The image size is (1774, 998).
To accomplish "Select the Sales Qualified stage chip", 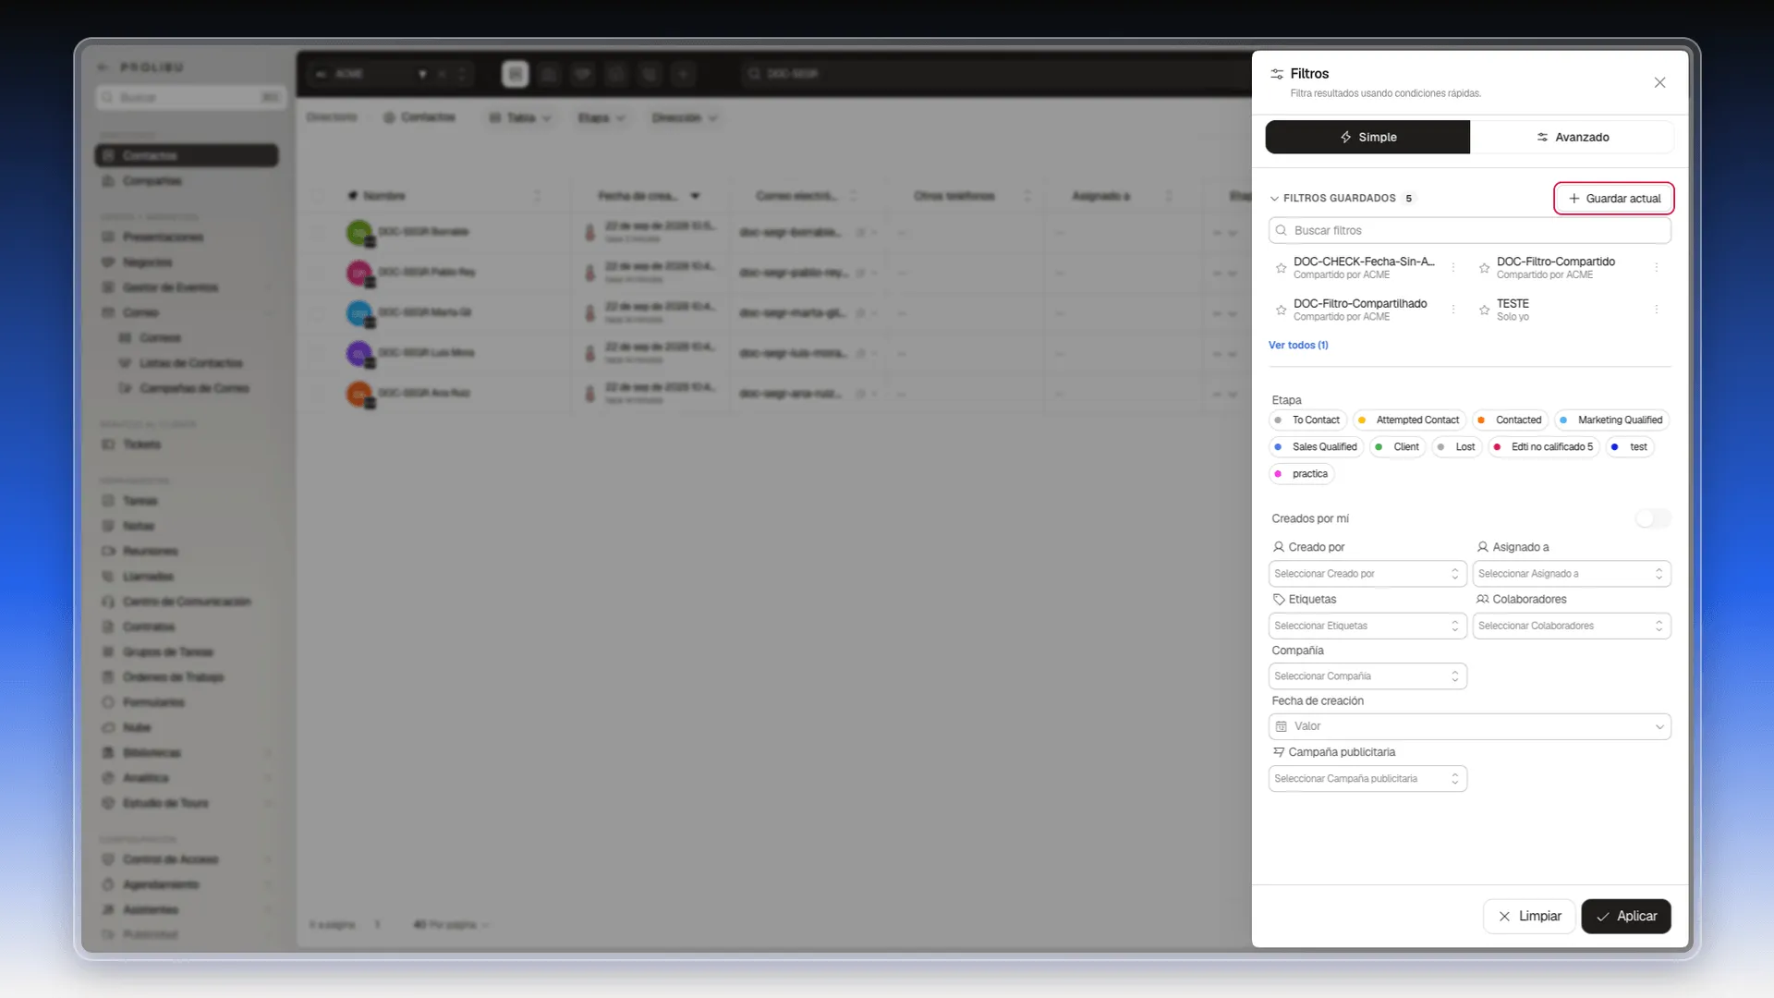I will [1316, 447].
